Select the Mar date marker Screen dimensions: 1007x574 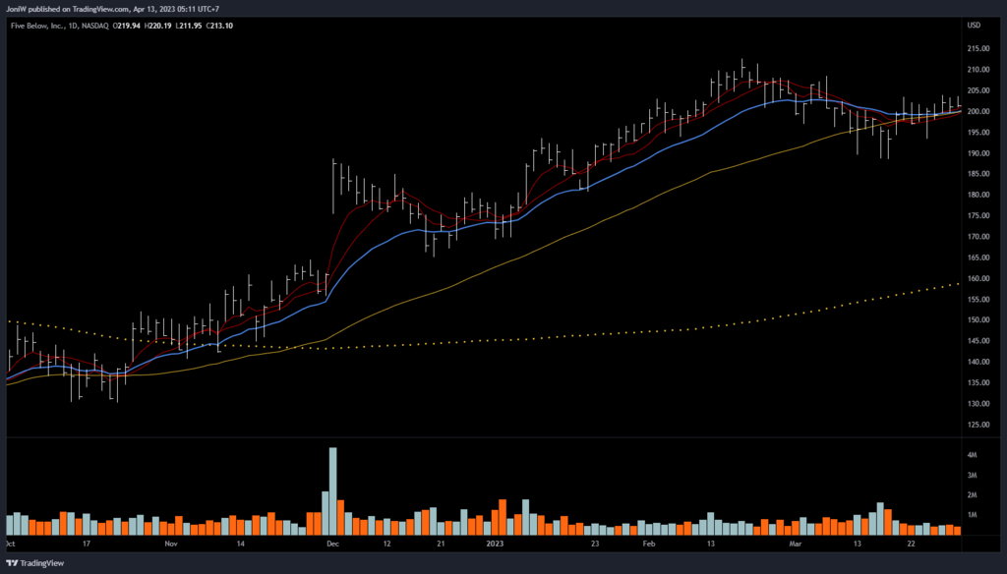[x=797, y=543]
